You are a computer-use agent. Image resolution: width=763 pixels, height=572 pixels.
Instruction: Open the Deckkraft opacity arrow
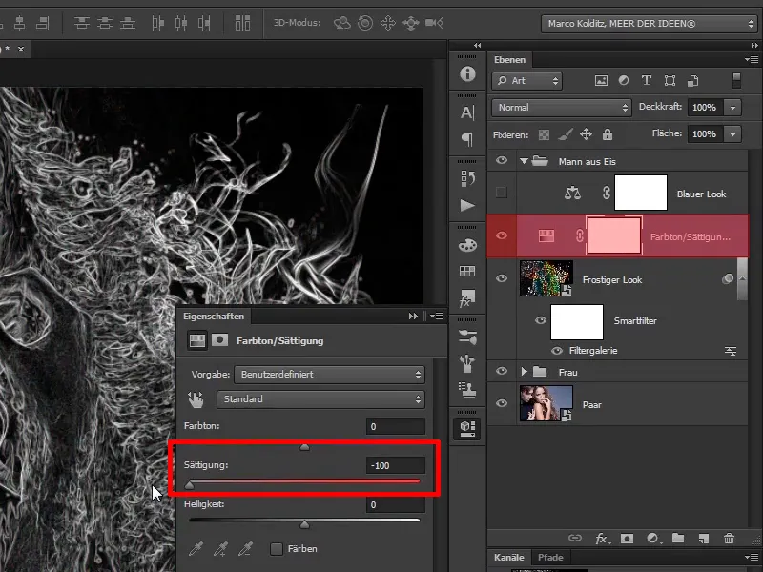pos(732,108)
